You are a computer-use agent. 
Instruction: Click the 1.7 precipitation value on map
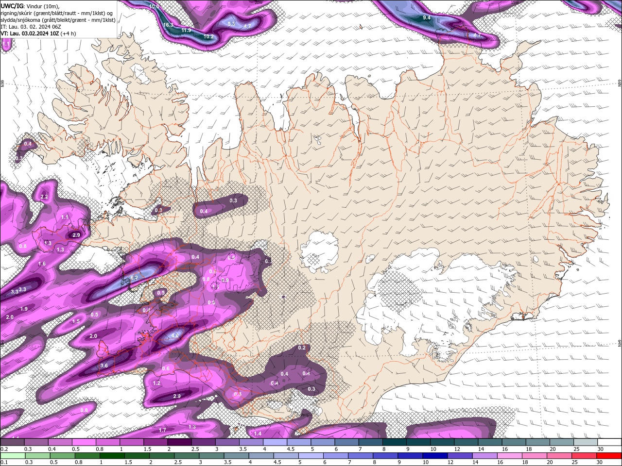coord(163,430)
